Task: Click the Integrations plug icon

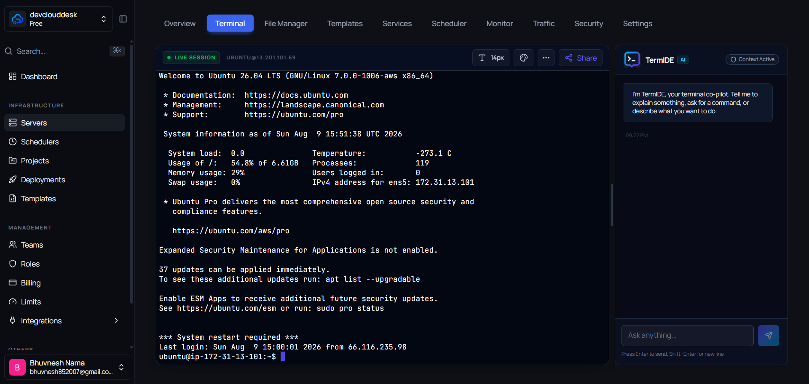Action: [x=13, y=320]
